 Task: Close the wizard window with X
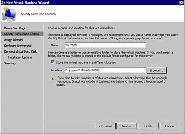tap(181, 3)
